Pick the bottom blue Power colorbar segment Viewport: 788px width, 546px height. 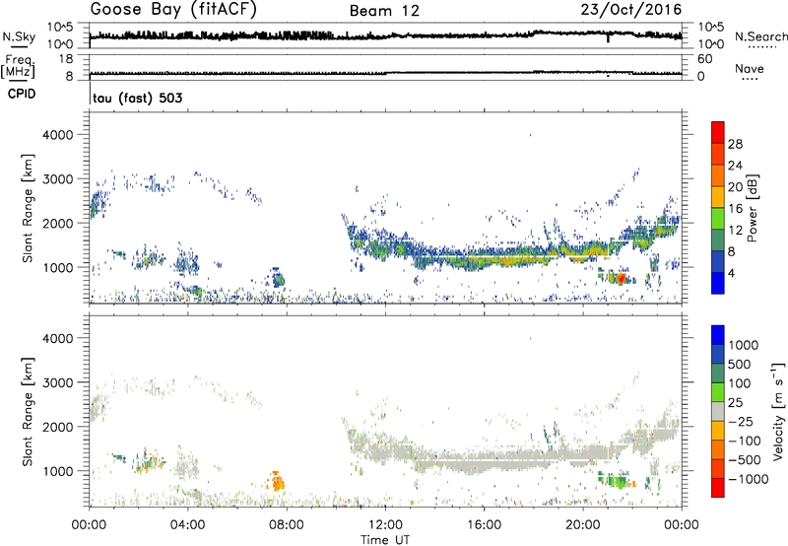718,283
